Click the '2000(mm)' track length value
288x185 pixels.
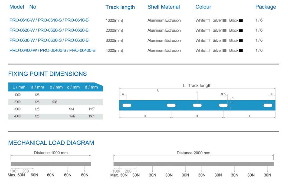[x=114, y=31]
